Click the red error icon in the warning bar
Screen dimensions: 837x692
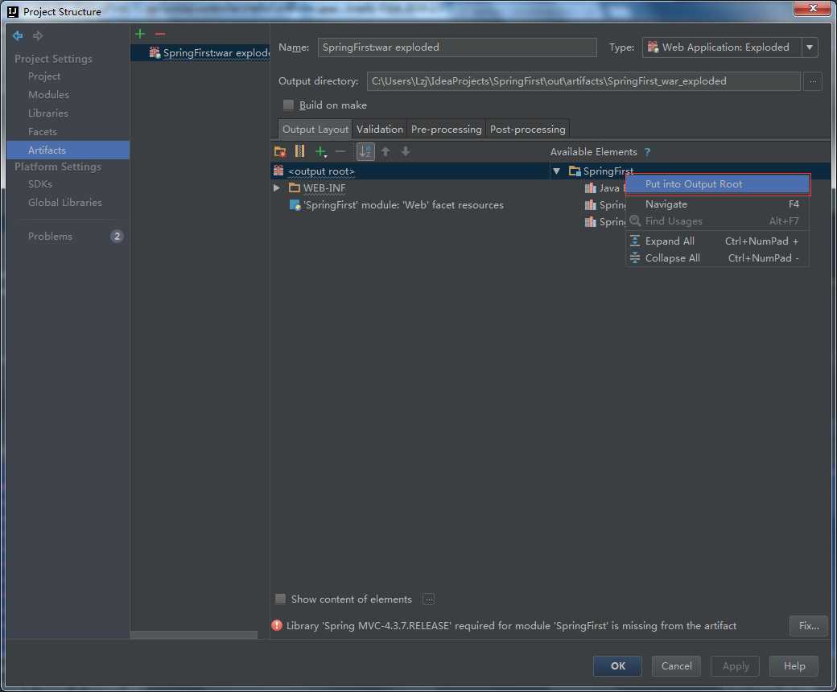click(x=277, y=625)
